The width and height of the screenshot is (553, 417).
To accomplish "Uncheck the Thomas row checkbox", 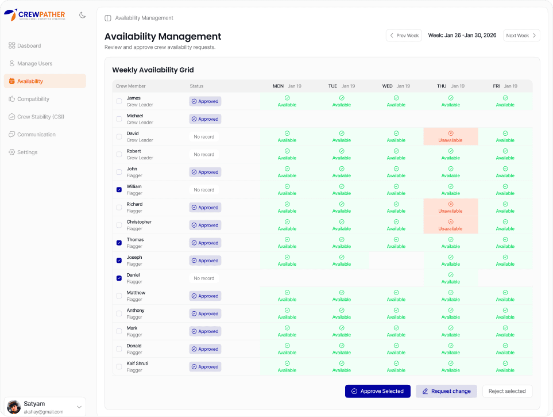I will (x=119, y=243).
